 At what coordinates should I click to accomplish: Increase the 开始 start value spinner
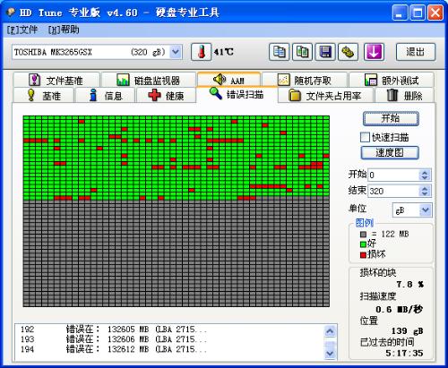click(425, 172)
